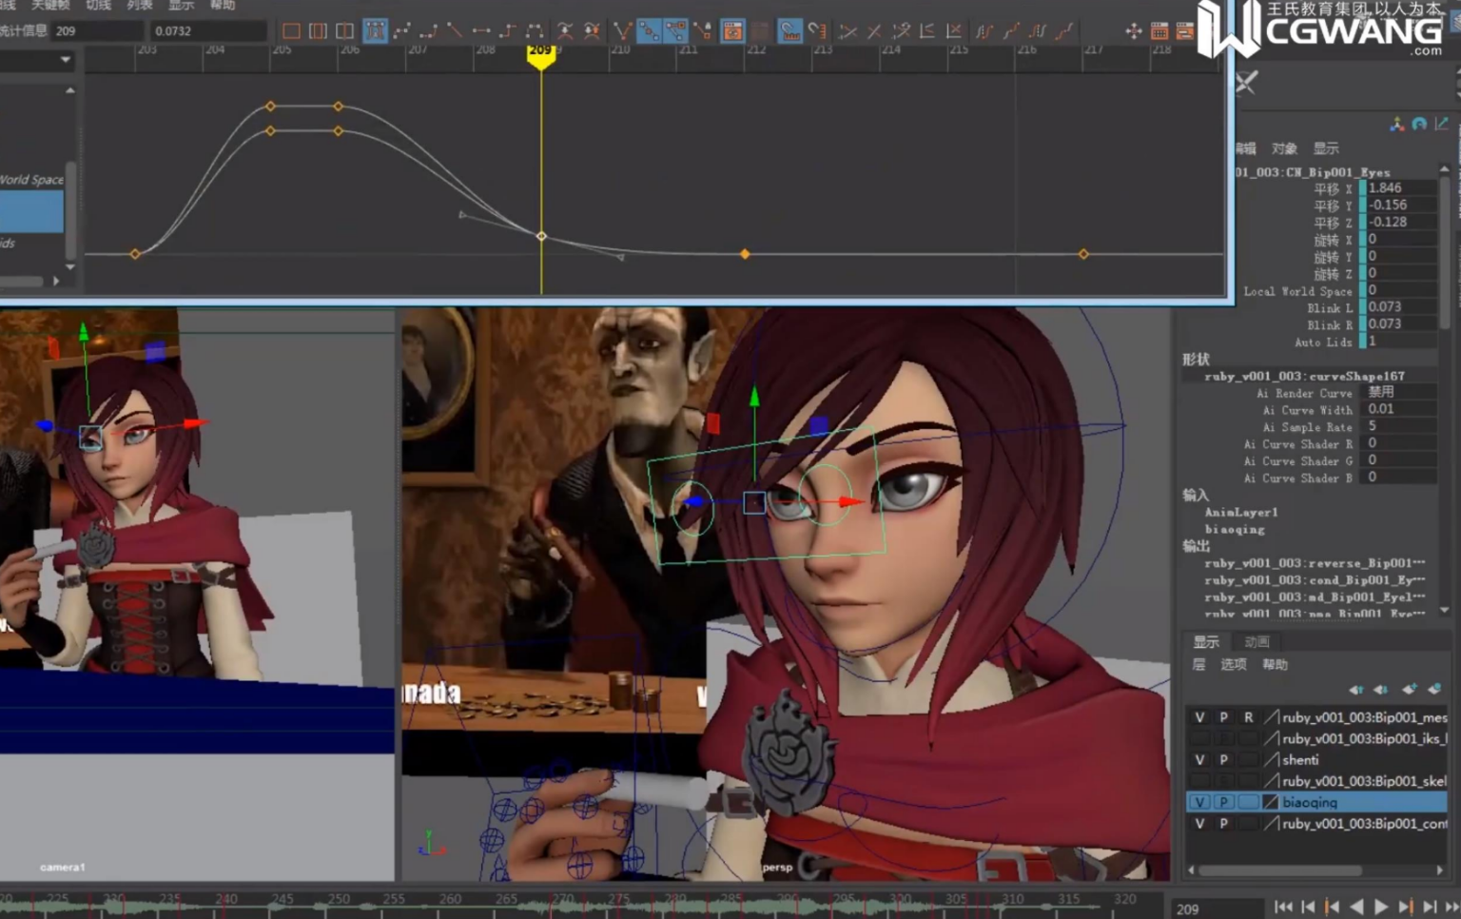This screenshot has height=919, width=1461.
Task: Open the Graph Editor outliner dropdown arrow
Action: (x=65, y=60)
